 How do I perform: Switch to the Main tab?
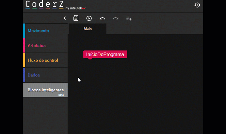[87, 29]
